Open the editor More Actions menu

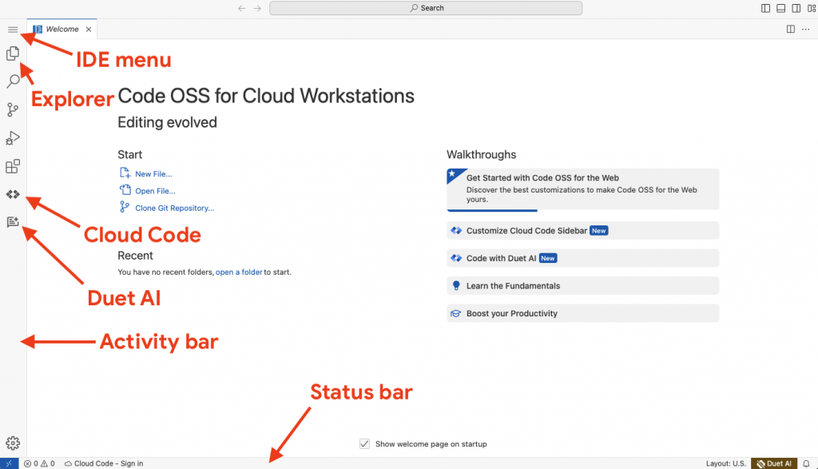coord(805,30)
